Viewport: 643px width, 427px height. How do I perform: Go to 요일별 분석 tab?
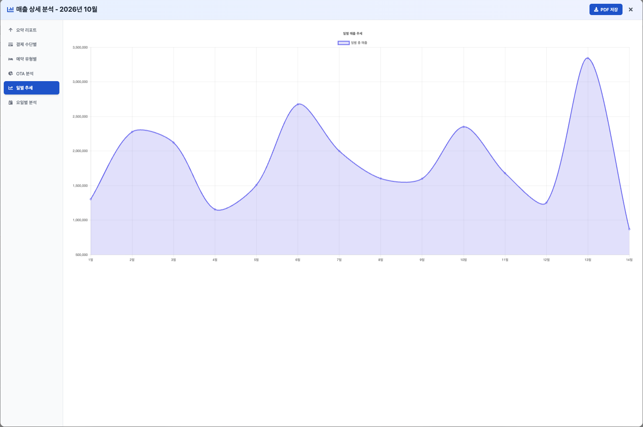click(x=31, y=102)
